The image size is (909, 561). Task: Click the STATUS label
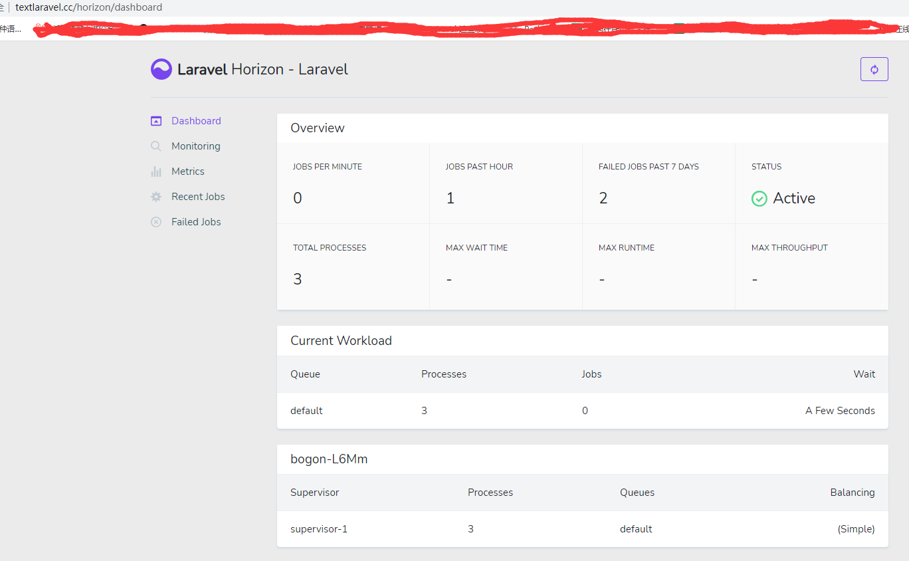point(766,167)
